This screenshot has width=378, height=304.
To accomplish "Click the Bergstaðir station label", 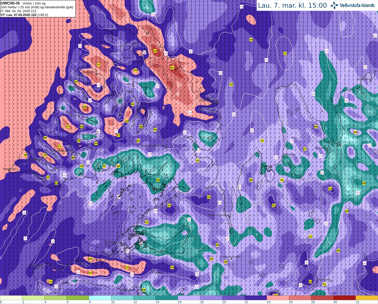I will click(320, 148).
